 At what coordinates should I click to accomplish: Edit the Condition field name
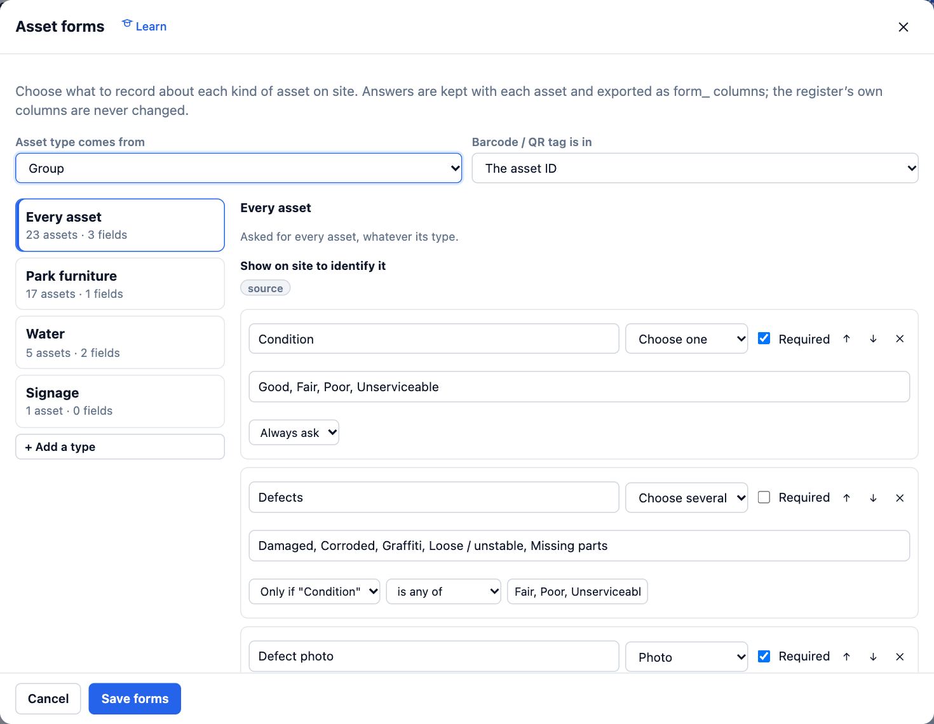click(x=434, y=339)
